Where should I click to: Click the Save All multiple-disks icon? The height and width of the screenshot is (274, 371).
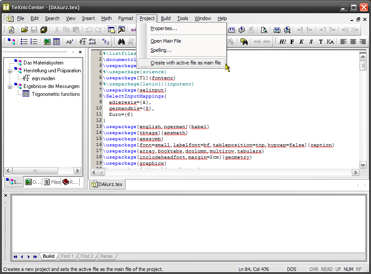pyautogui.click(x=44, y=30)
